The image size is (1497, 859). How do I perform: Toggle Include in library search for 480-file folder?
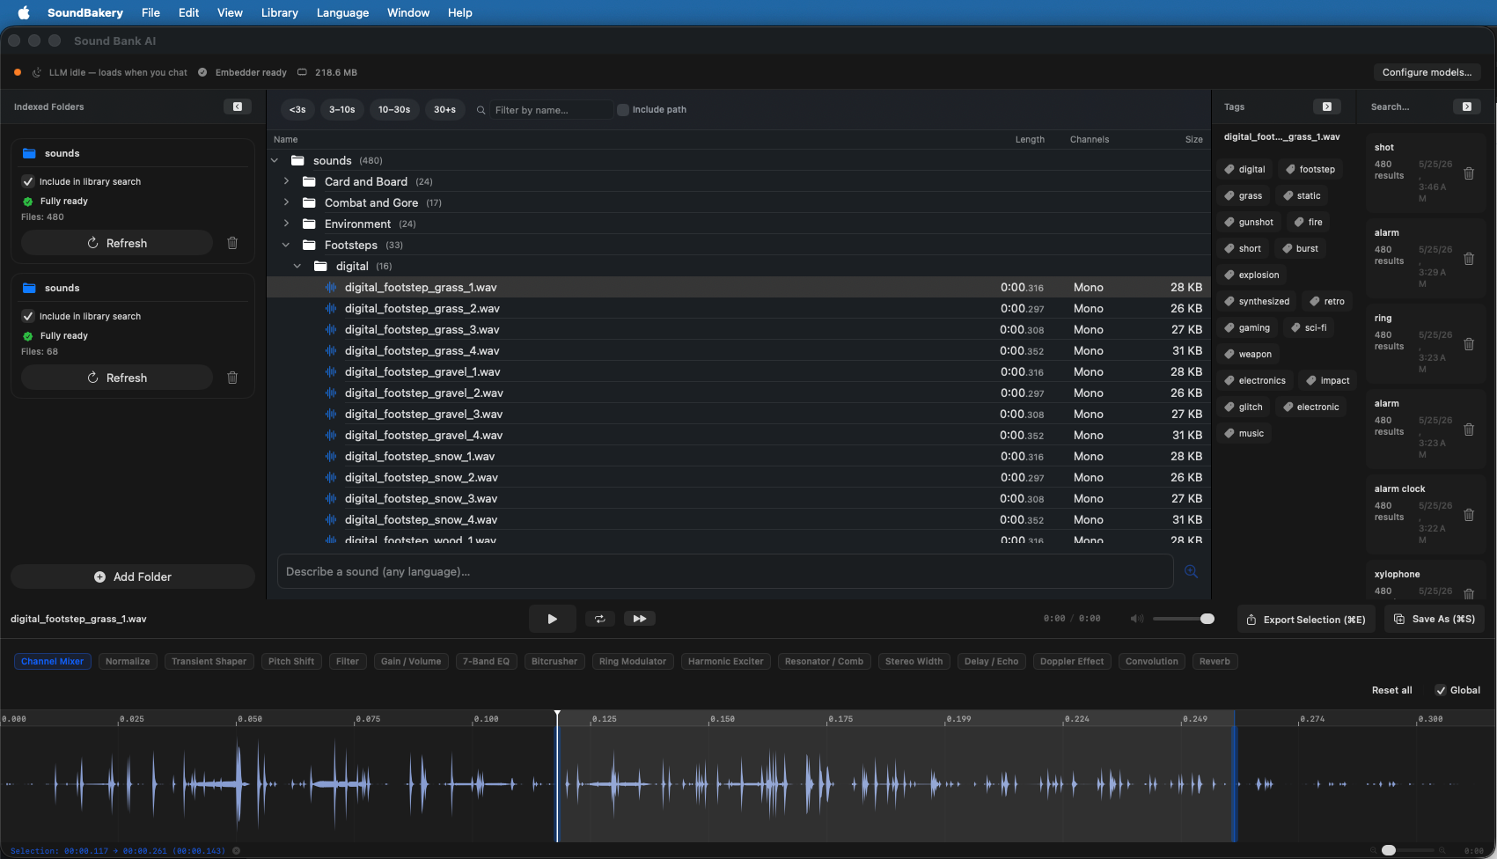pyautogui.click(x=28, y=181)
